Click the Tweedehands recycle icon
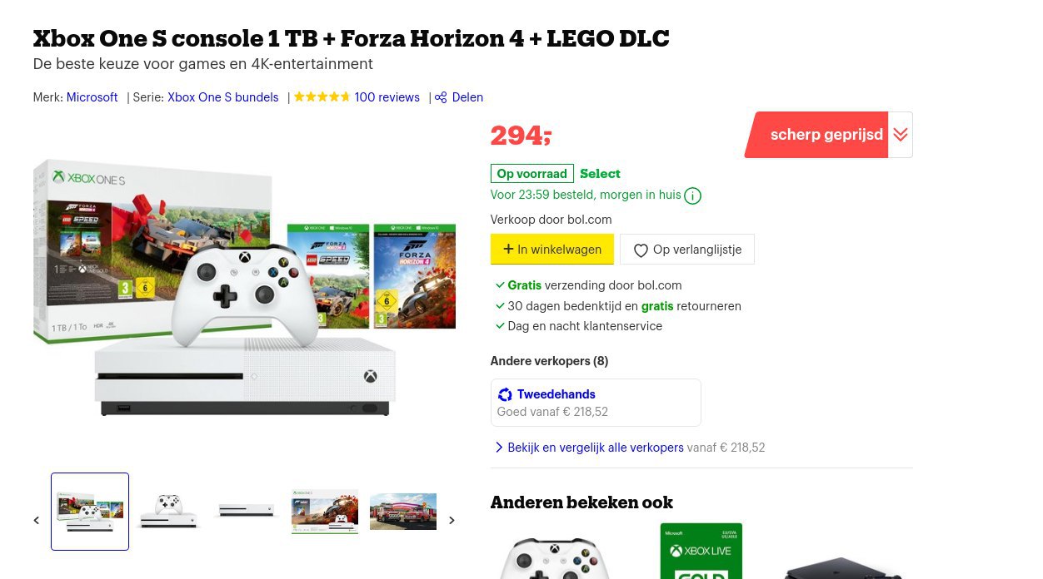Screen dimensions: 1043x579 click(x=505, y=394)
